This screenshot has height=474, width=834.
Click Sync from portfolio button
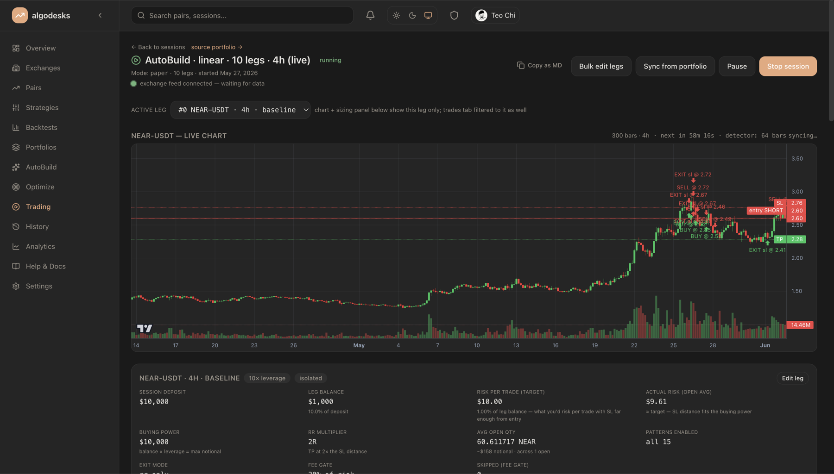[675, 66]
